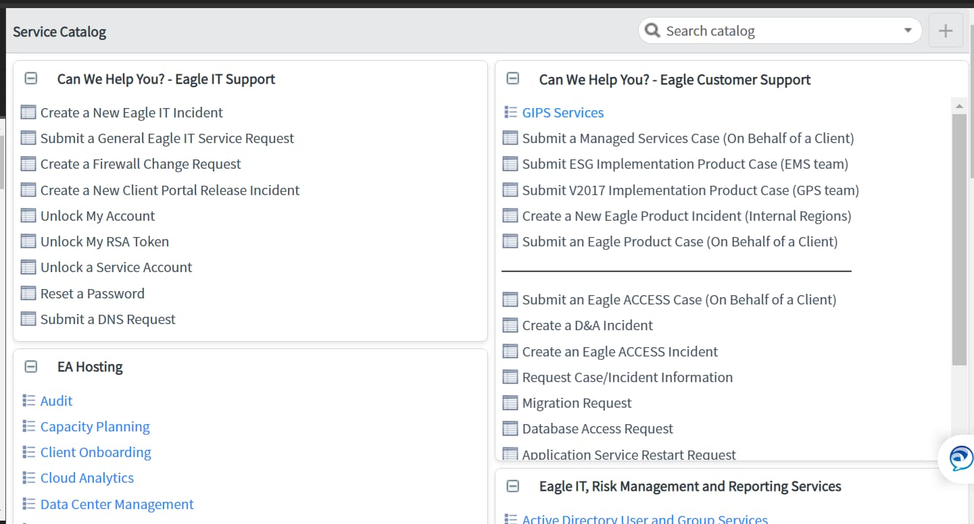This screenshot has width=974, height=524.
Task: Click the scroll up arrow in Customer Support panel
Action: 959,105
